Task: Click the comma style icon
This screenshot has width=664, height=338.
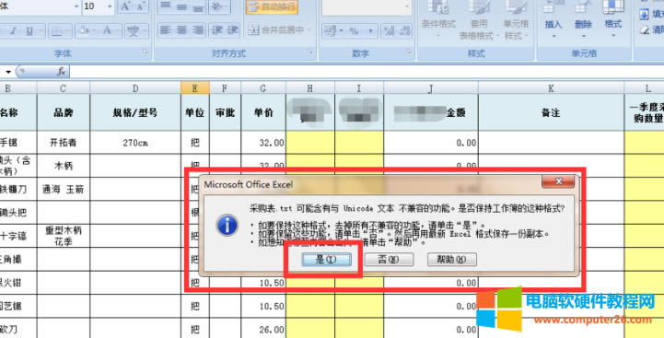Action: 370,30
